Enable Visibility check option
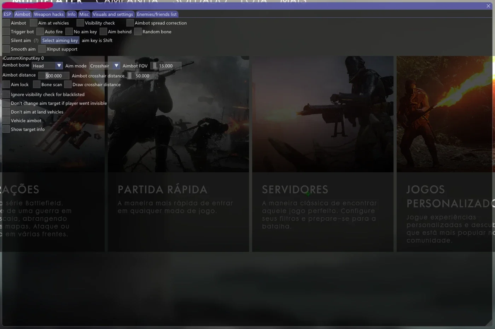Image resolution: width=495 pixels, height=329 pixels. (80, 23)
